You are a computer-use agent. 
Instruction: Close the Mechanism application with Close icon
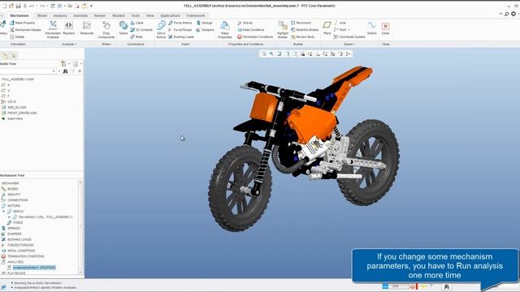tap(385, 28)
